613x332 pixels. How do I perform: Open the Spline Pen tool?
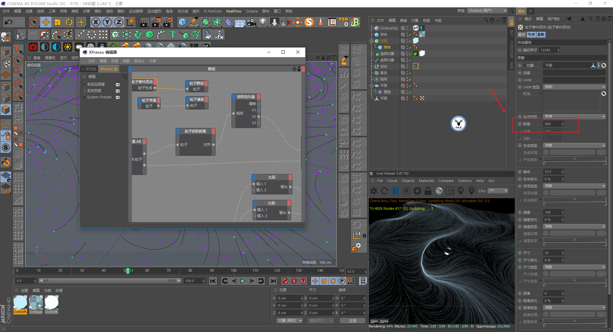point(194,22)
